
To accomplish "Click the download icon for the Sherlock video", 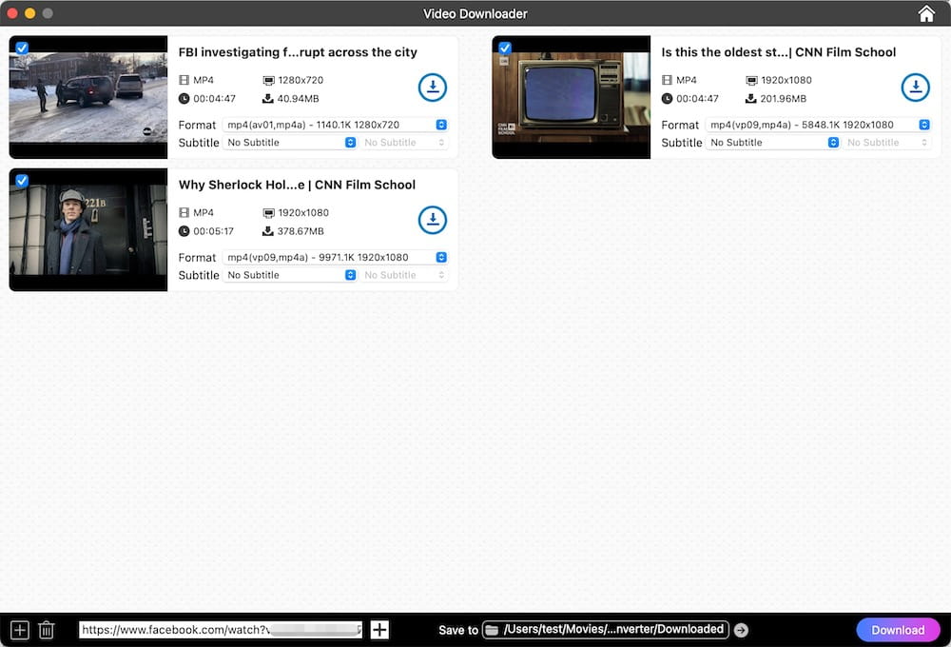I will click(433, 220).
